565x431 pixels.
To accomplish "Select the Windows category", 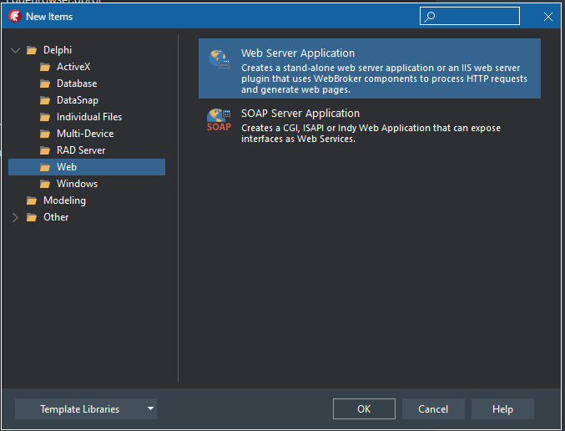I will click(77, 184).
